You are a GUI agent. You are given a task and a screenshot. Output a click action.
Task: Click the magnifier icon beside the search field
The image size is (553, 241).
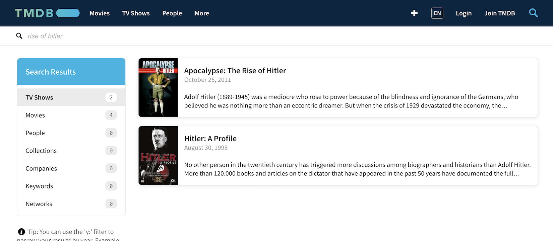tap(19, 36)
